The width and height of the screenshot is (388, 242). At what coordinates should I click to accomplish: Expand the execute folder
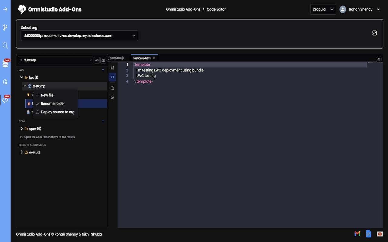click(22, 152)
